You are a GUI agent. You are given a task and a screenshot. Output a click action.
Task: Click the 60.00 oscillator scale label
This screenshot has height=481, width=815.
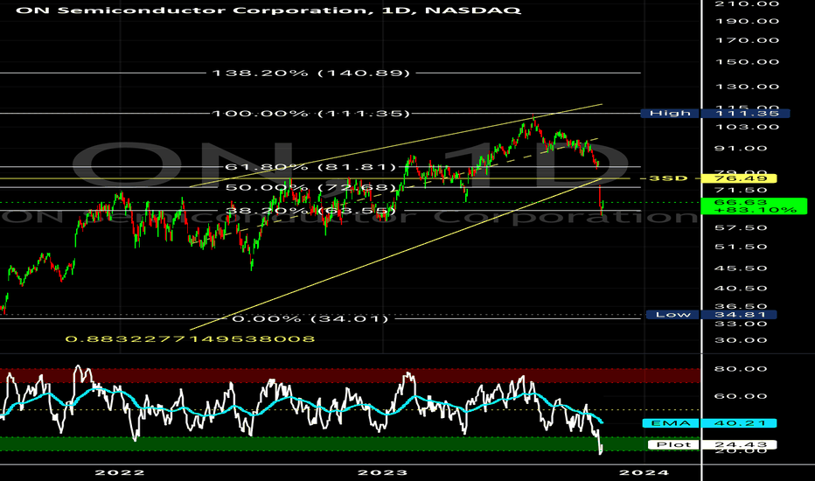[x=741, y=396]
